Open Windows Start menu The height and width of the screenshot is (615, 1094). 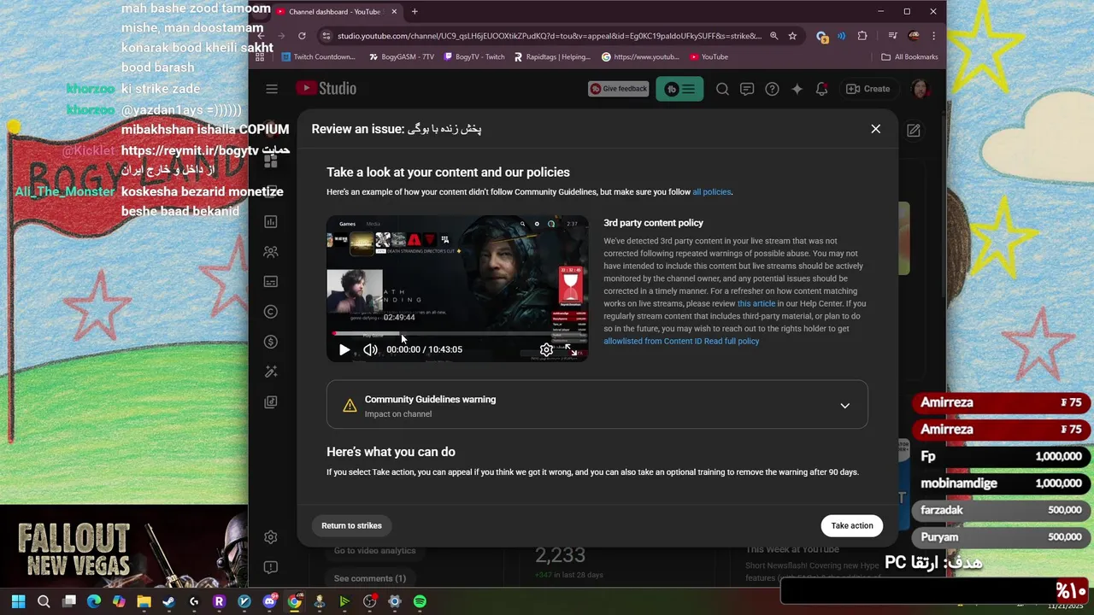pos(18,601)
